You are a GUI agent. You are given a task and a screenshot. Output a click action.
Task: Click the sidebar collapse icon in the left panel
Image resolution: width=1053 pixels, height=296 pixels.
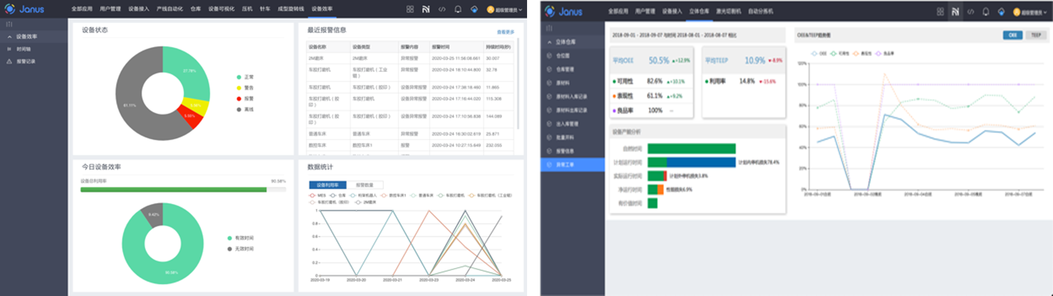[x=9, y=24]
